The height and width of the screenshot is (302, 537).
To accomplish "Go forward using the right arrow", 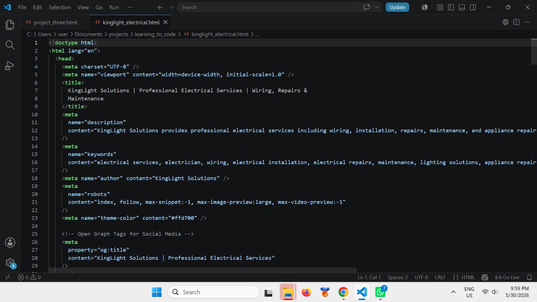I will (171, 7).
